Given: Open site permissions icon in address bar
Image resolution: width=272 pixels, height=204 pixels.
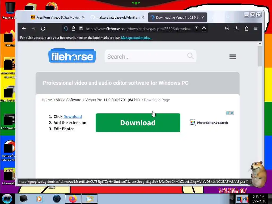Looking at the screenshot, I should [x=81, y=28].
